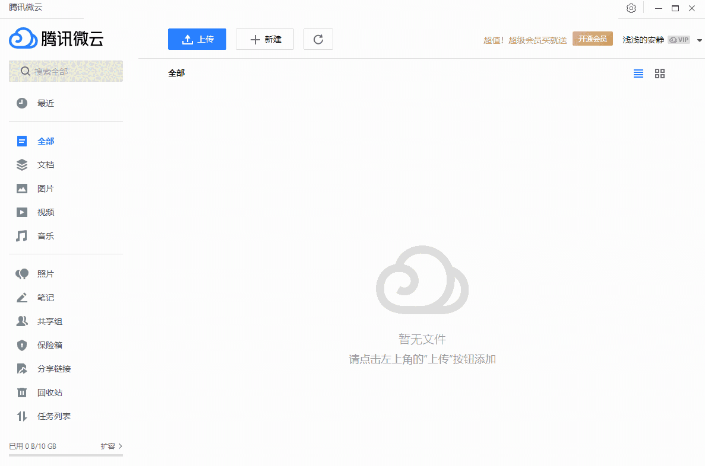Switch to the 全部 (All files) tab

click(x=46, y=141)
